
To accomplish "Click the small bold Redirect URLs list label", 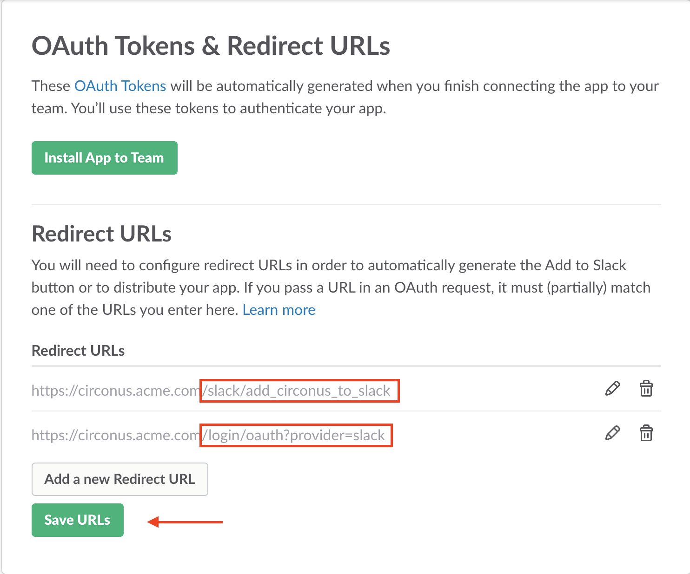I will [78, 351].
